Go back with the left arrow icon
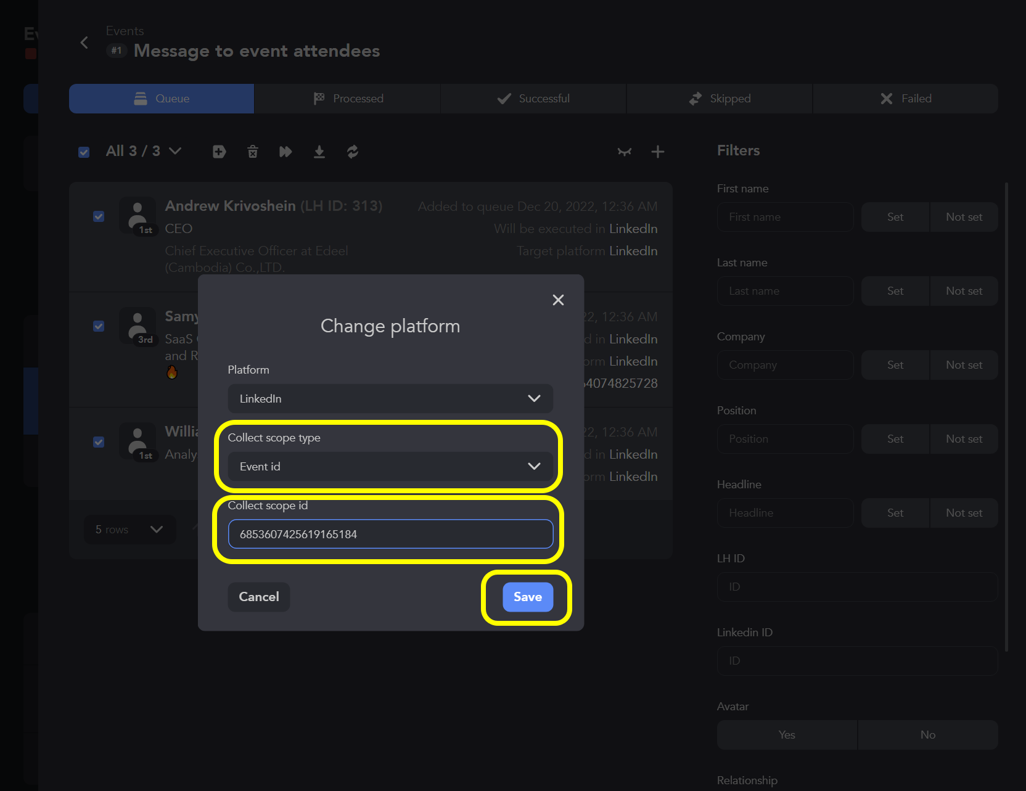 click(x=84, y=43)
